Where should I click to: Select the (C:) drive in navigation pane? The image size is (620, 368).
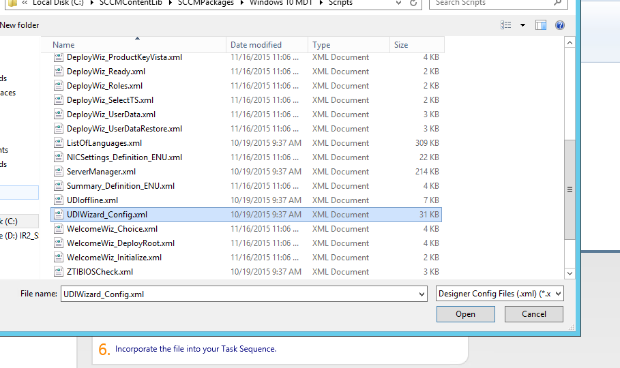click(x=19, y=221)
